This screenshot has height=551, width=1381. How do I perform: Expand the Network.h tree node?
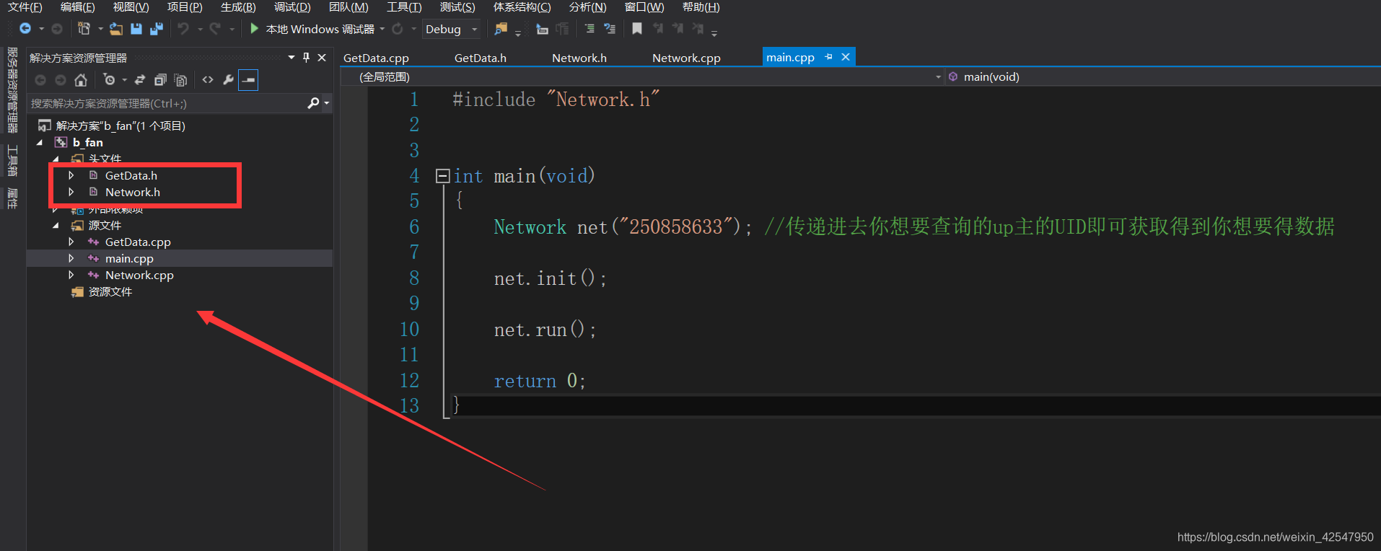[71, 192]
